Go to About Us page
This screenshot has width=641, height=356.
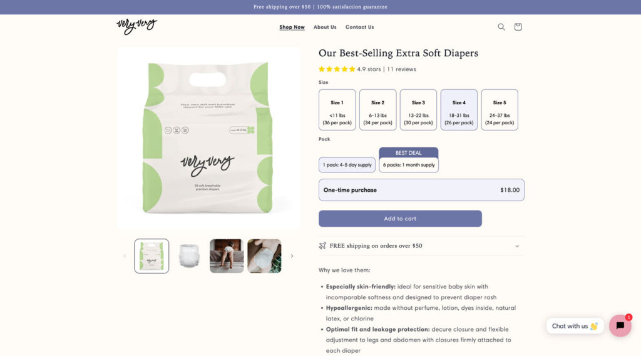pyautogui.click(x=325, y=27)
